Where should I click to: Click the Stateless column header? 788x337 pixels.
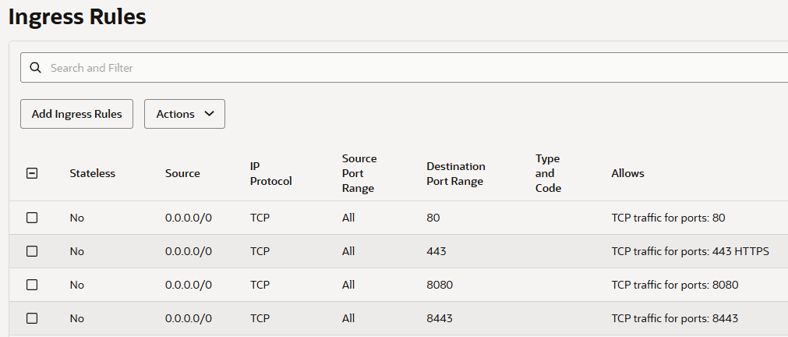[92, 173]
